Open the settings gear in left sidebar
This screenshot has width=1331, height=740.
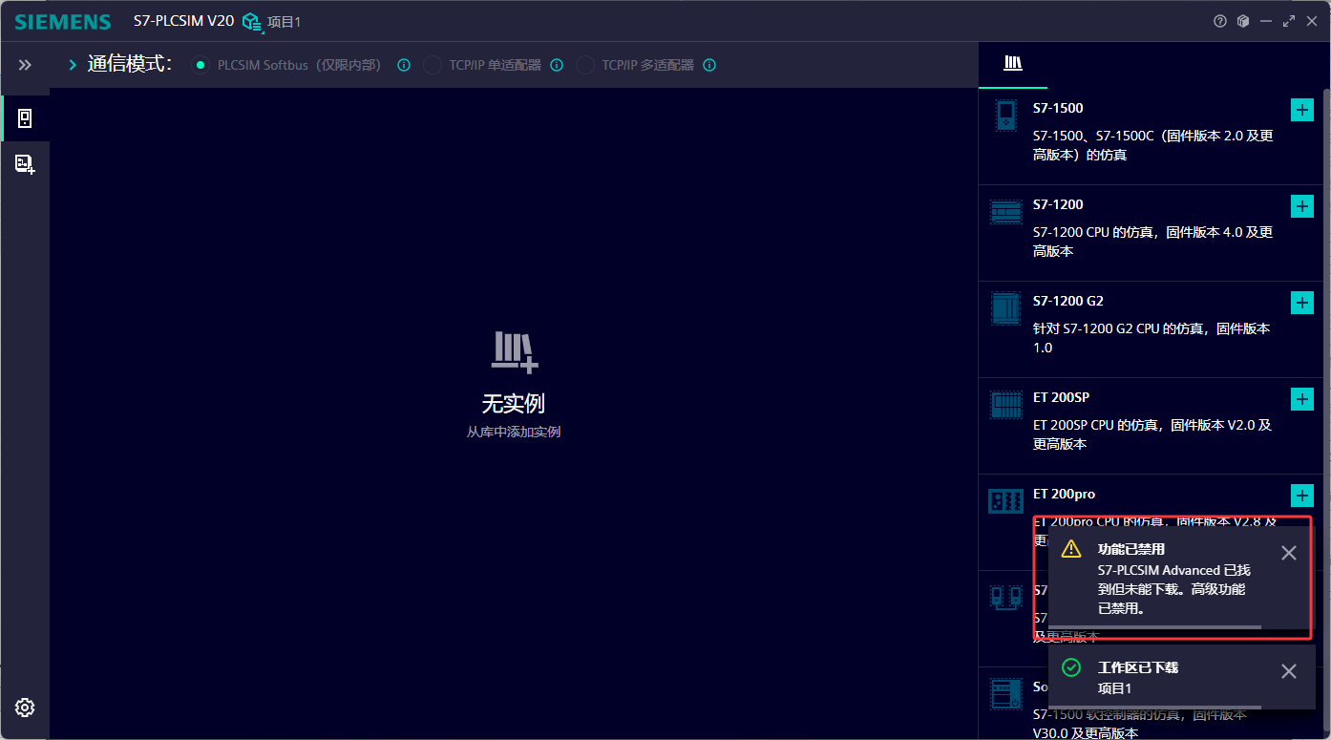[x=25, y=708]
